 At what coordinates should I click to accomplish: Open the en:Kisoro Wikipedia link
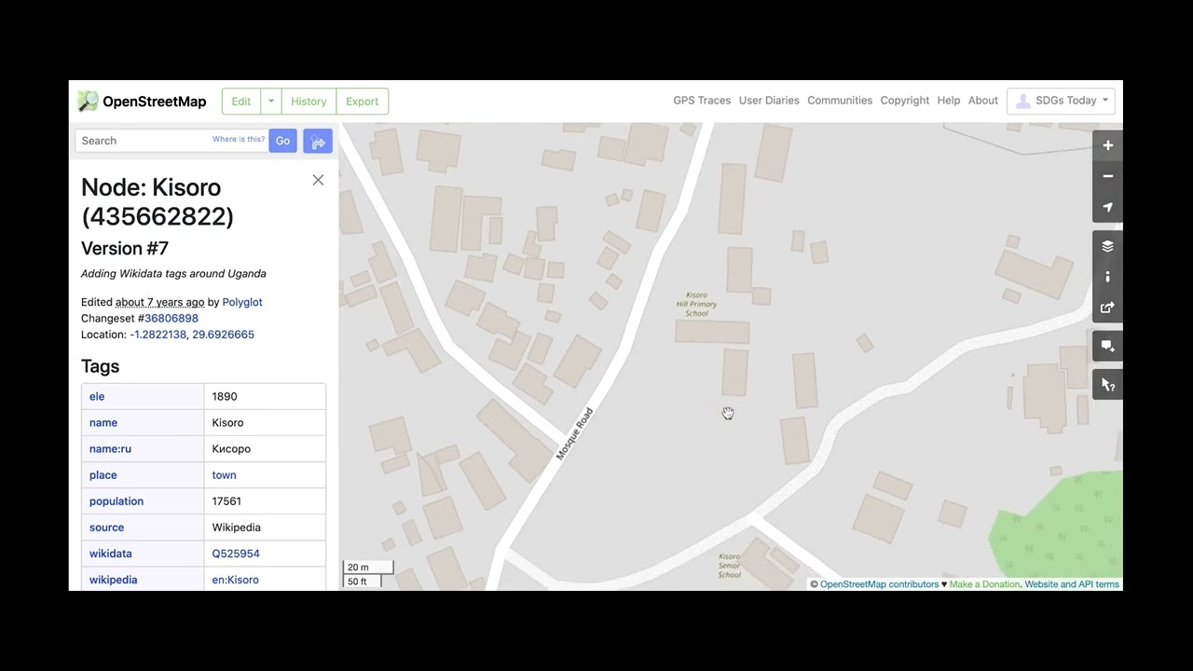click(236, 580)
